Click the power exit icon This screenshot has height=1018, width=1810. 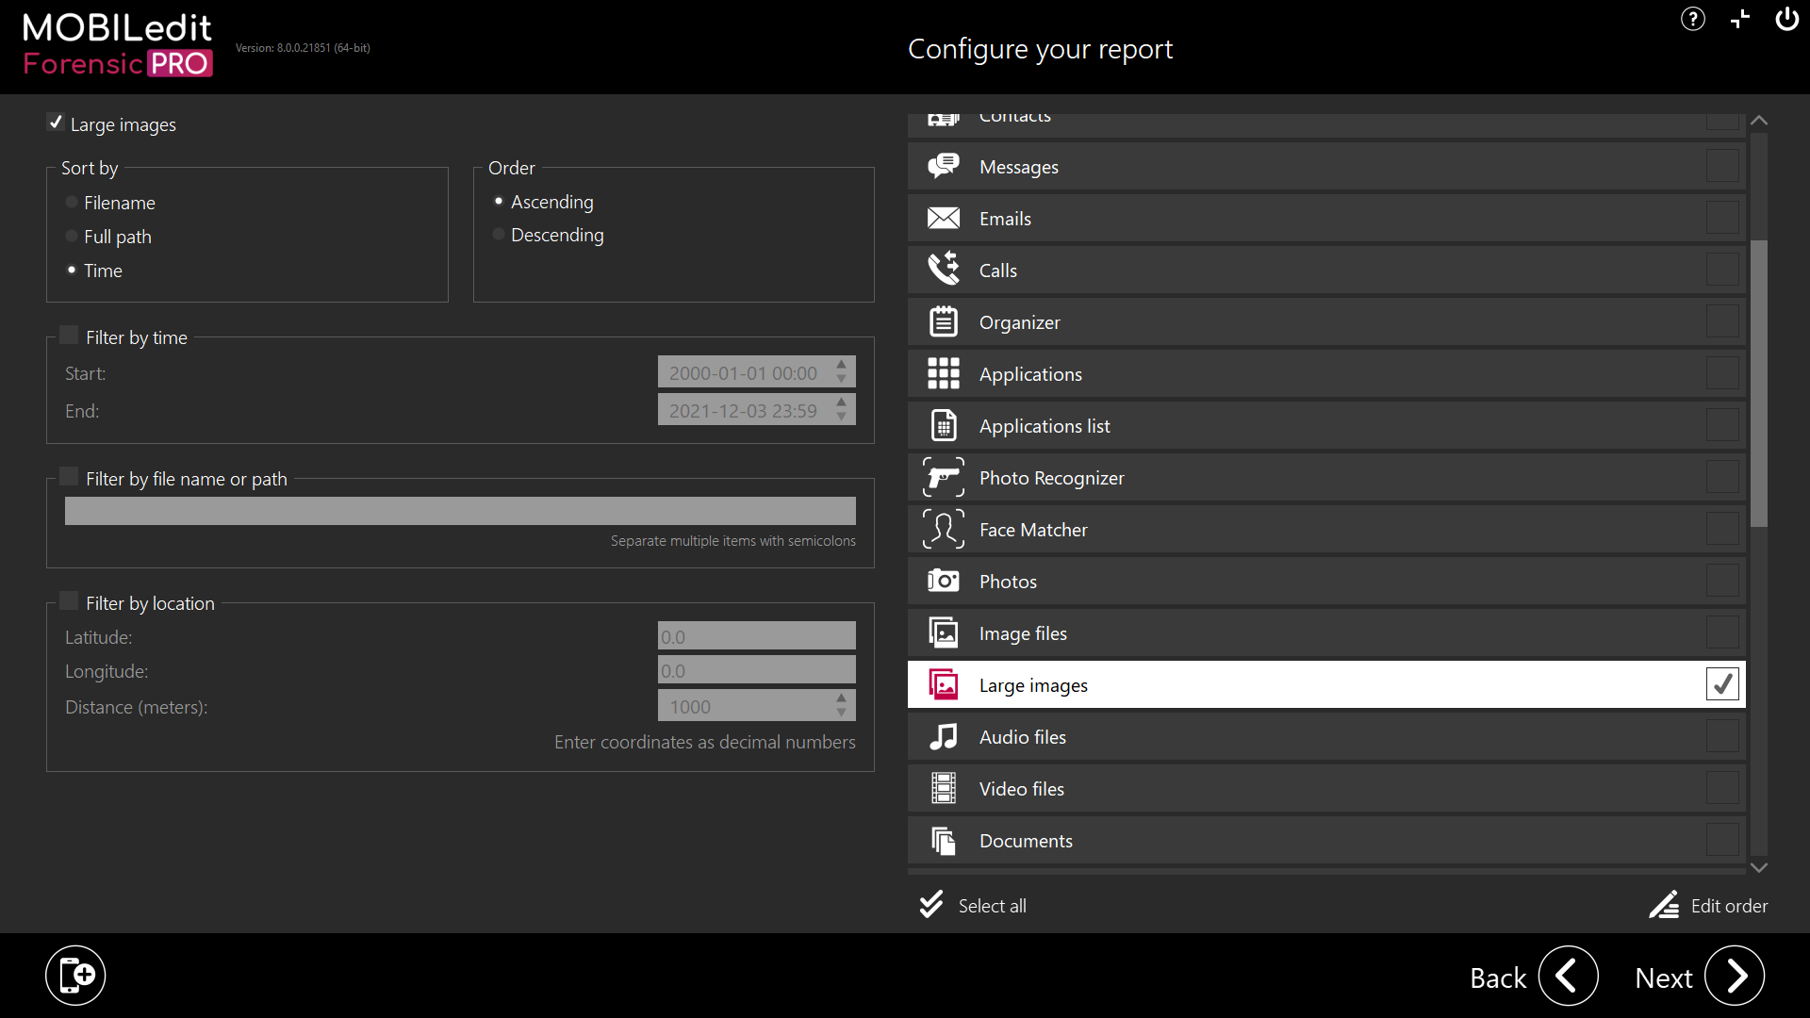click(x=1786, y=19)
